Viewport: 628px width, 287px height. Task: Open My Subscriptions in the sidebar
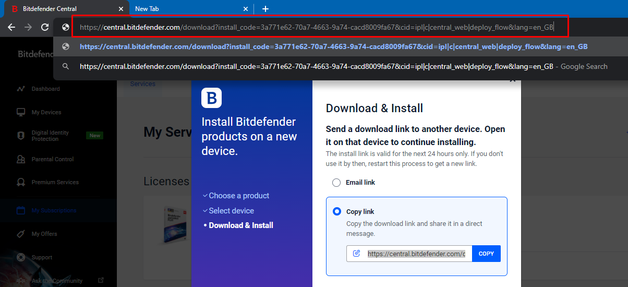54,210
